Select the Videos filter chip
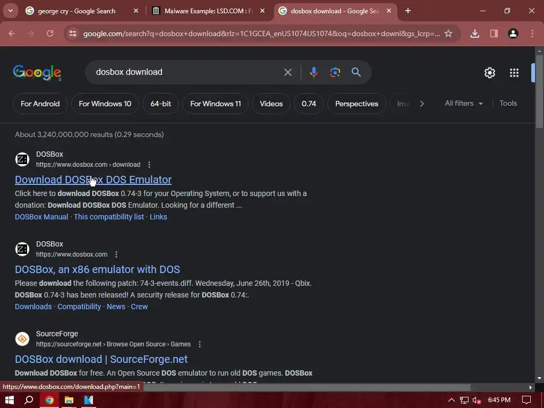The height and width of the screenshot is (408, 544). [271, 104]
